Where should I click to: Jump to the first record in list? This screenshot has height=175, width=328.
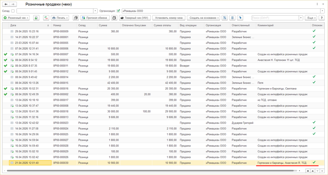(x=308, y=170)
